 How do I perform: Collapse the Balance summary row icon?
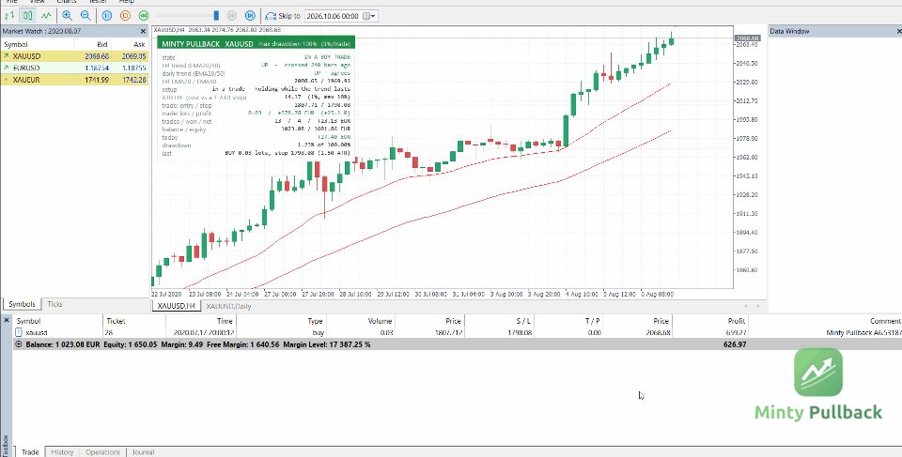(19, 344)
